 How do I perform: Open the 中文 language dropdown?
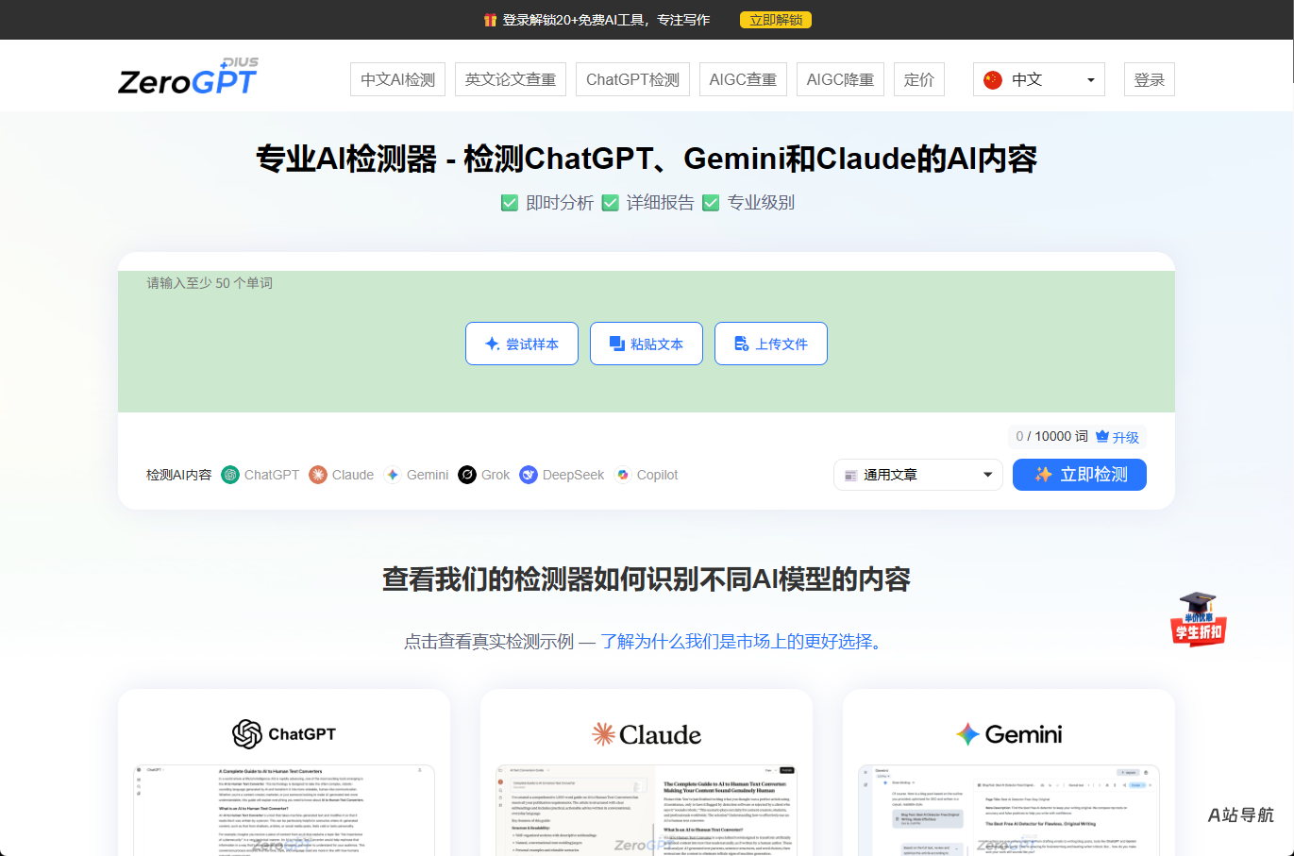pos(1039,79)
